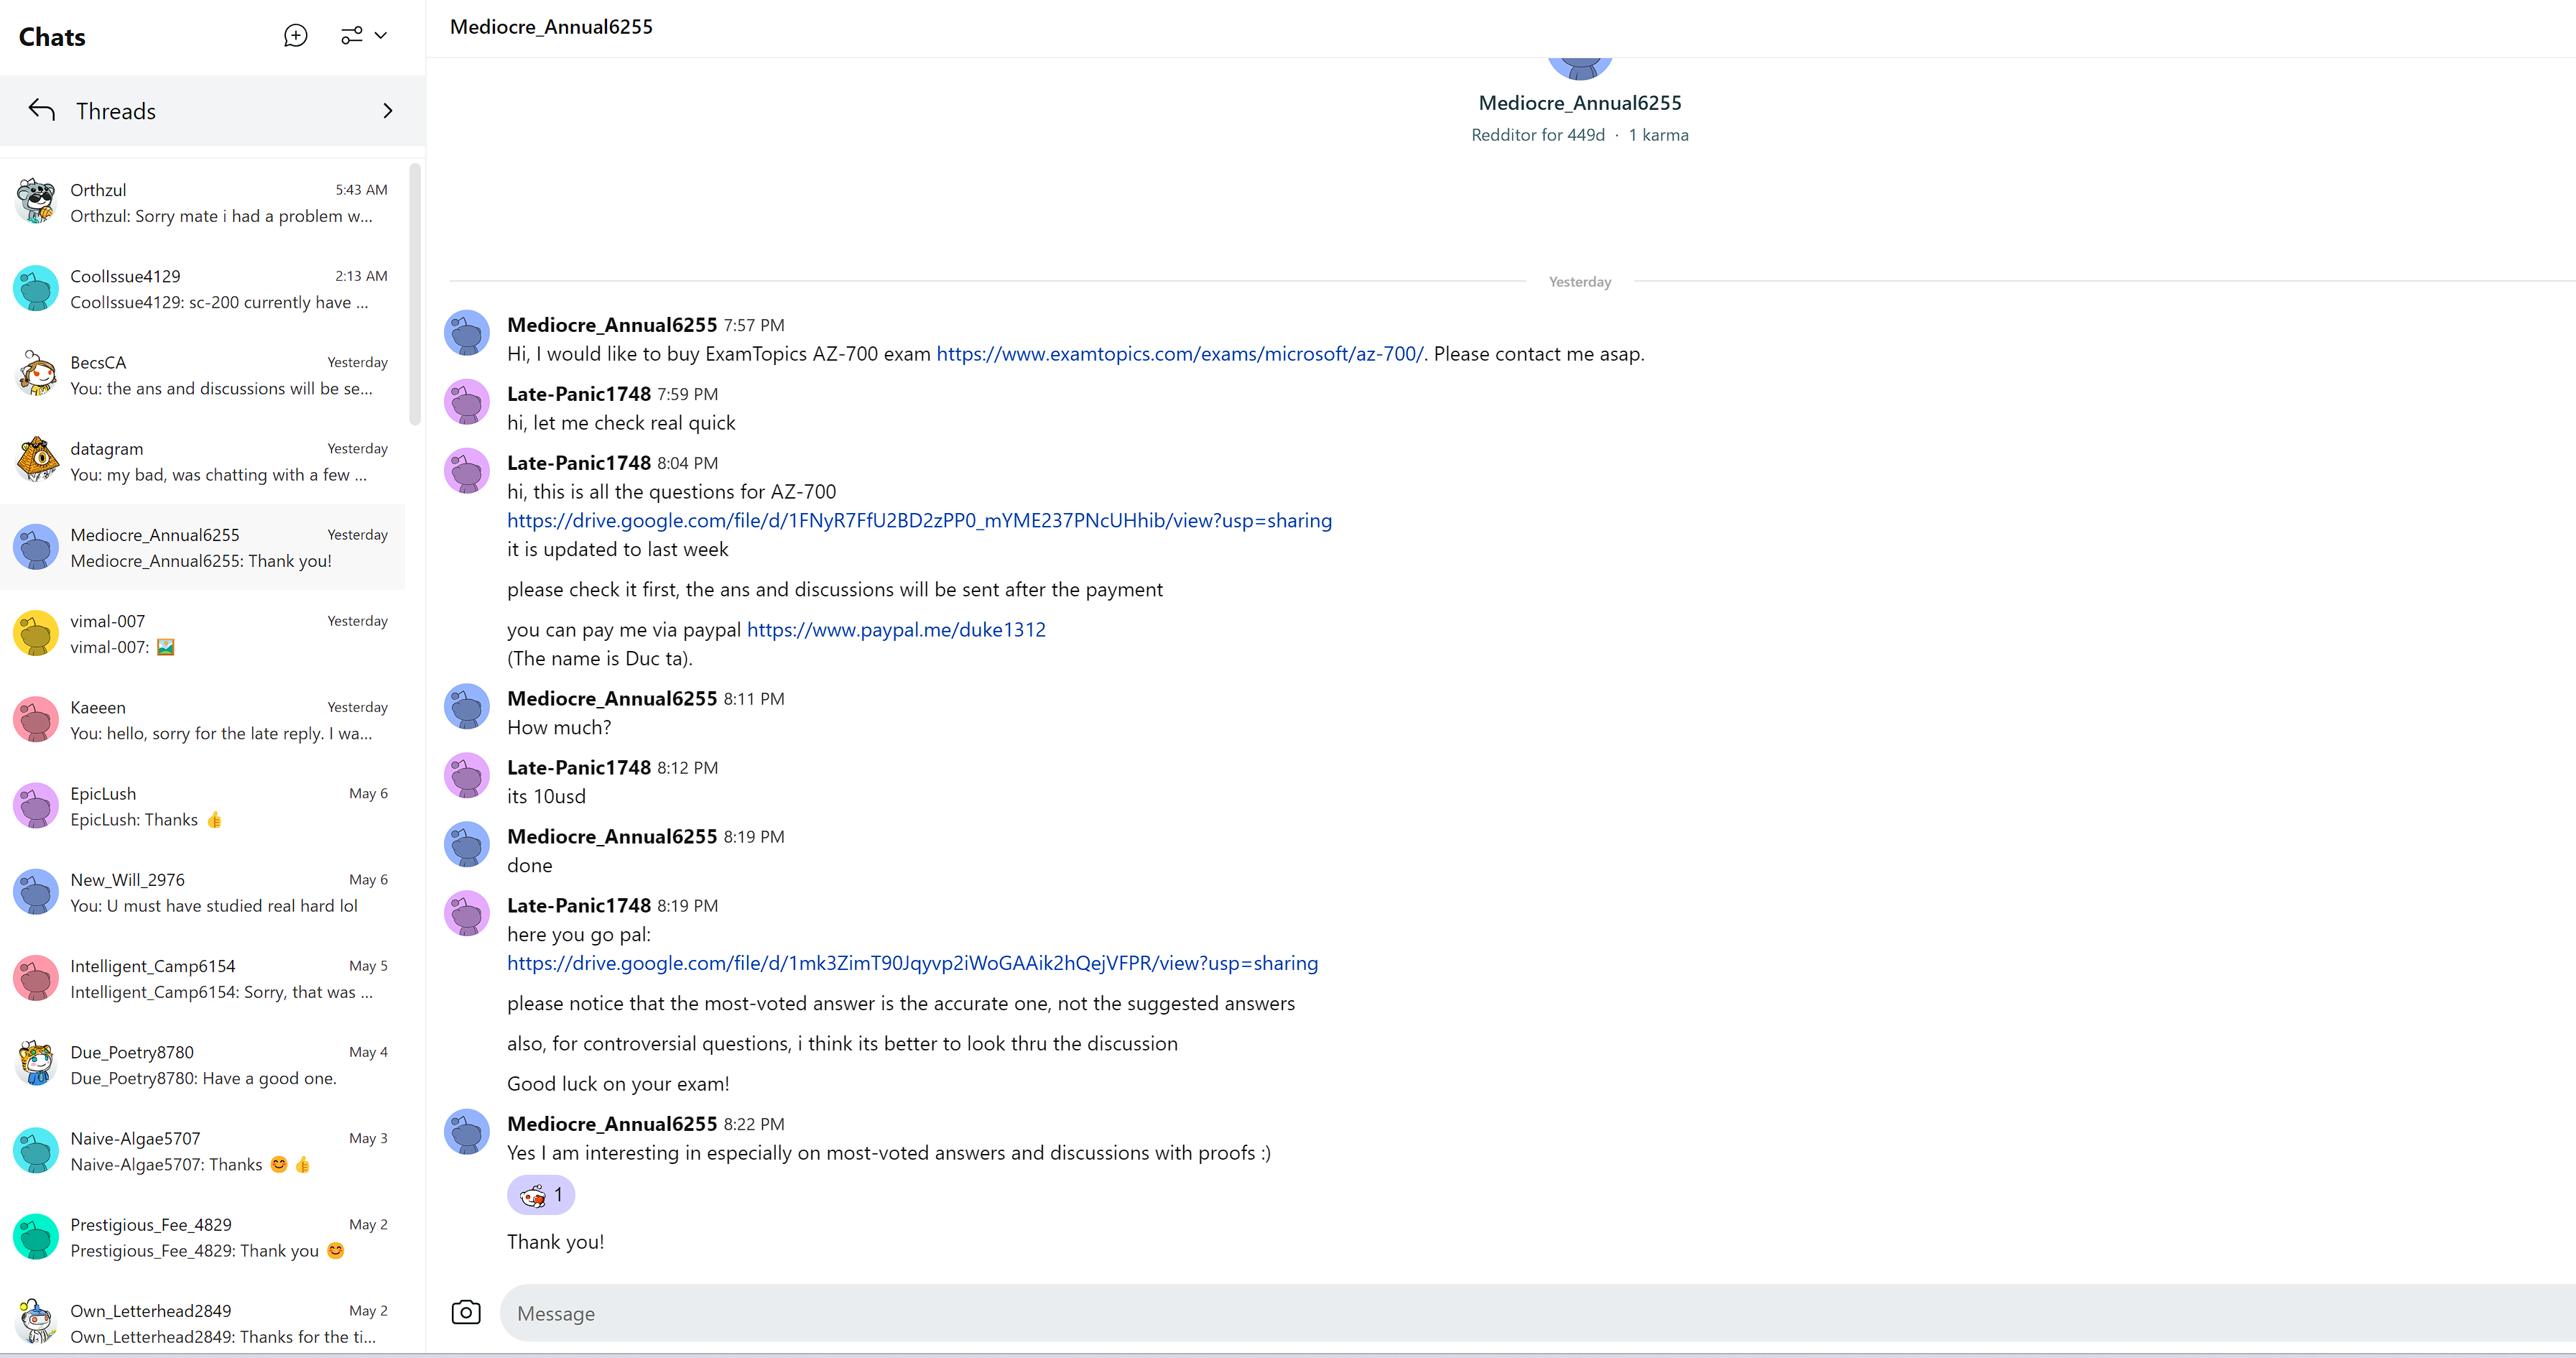2576x1358 pixels.
Task: Open vimal-007 conversation with image
Action: (x=210, y=634)
